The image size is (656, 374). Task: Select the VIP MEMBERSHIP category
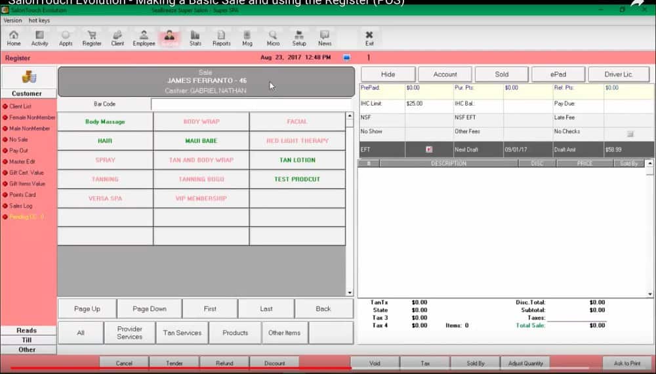click(x=201, y=198)
